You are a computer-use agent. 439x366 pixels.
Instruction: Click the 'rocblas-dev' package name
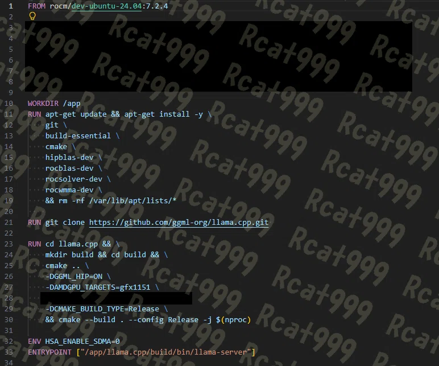[69, 168]
